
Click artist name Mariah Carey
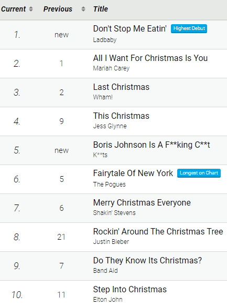tap(111, 68)
